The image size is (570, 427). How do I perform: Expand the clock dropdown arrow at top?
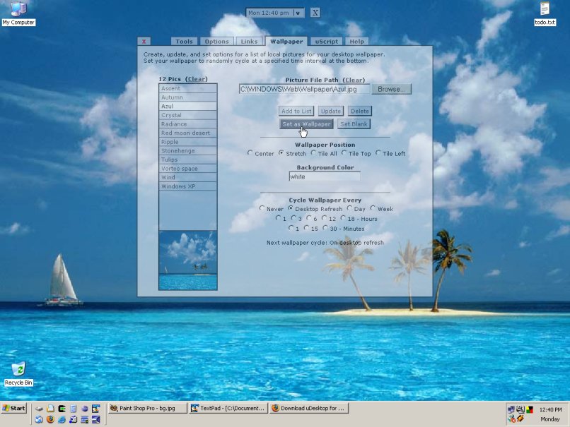point(298,13)
